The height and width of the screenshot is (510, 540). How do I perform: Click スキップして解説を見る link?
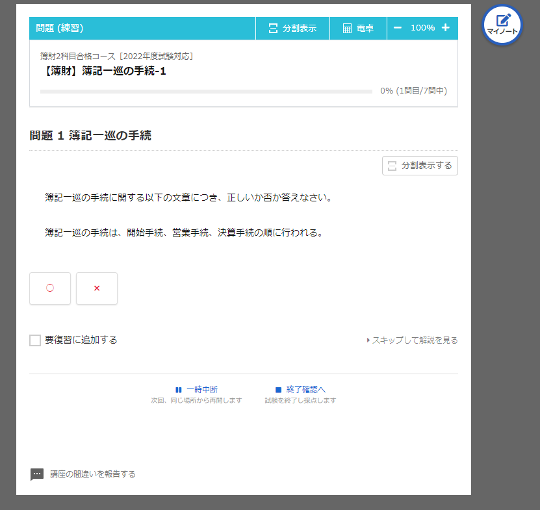tap(412, 340)
